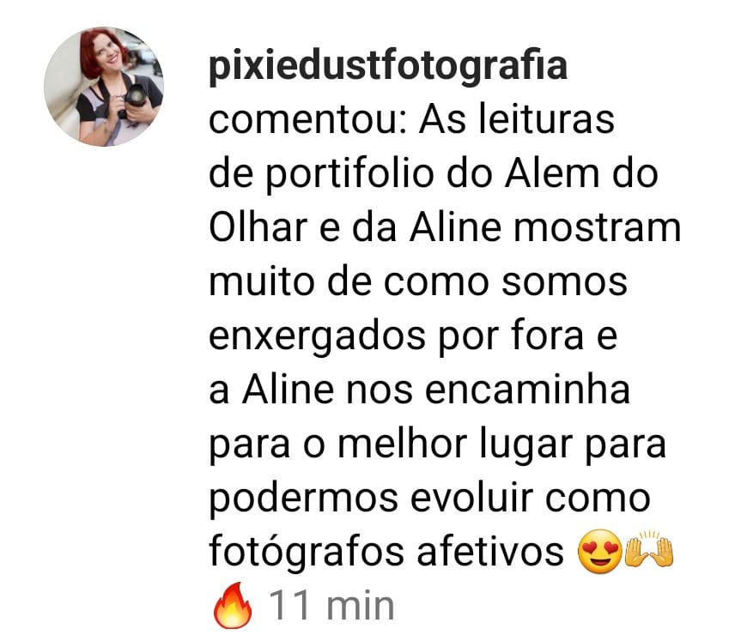The image size is (741, 635).
Task: Click the word fotógrafos
Action: pyautogui.click(x=307, y=552)
